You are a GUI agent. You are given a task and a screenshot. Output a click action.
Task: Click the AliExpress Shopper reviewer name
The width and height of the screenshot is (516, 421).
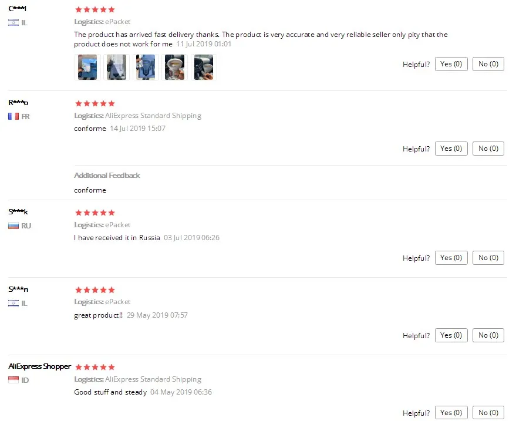point(39,366)
